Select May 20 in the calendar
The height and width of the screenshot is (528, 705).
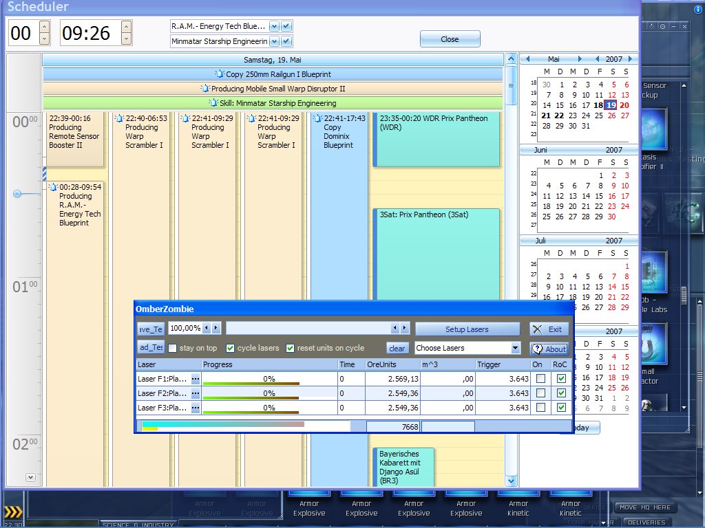coord(624,105)
